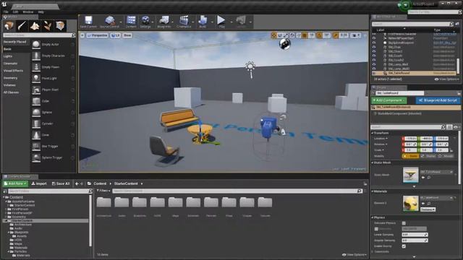The height and width of the screenshot is (260, 463).
Task: Uncheck the Enable Gravity checkbox
Action: 404,246
